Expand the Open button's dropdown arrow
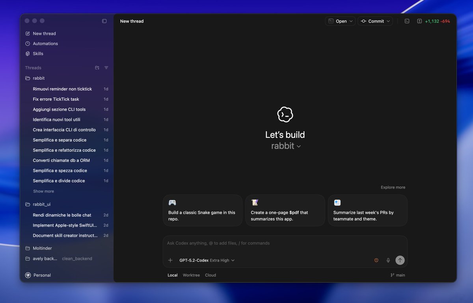The height and width of the screenshot is (303, 473). 351,21
